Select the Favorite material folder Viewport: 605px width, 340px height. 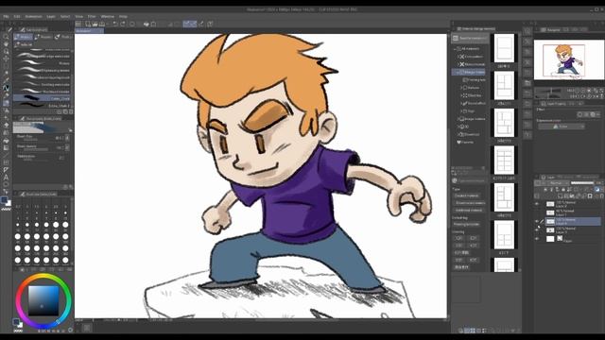(x=464, y=143)
